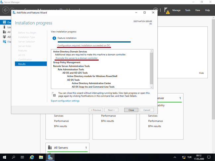Click AD DS and AD LDS Tools entry
215x161 pixels.
coord(75,73)
